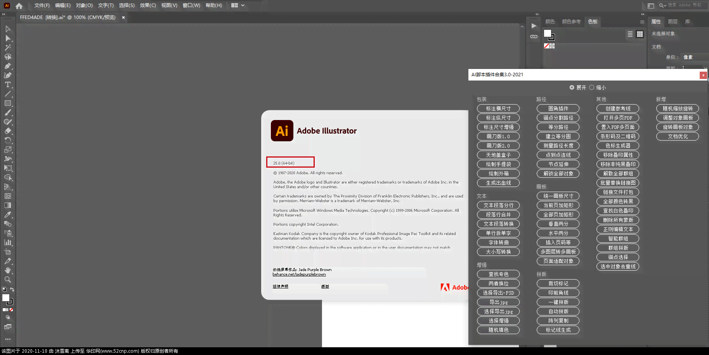The width and height of the screenshot is (709, 355).
Task: Switch swatches panel to thumbnail grid view
Action: coord(640,34)
